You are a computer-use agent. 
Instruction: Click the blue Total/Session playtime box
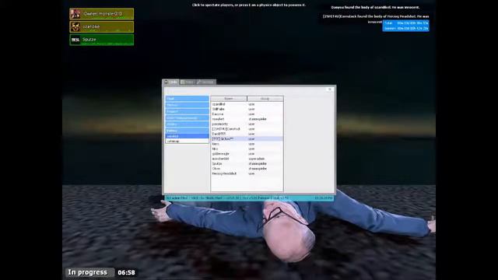tap(406, 26)
